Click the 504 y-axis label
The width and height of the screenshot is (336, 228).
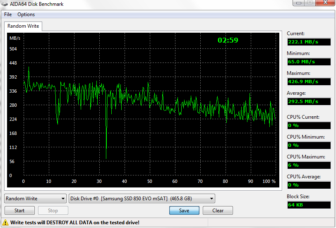point(13,49)
